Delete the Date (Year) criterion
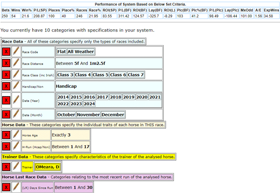This screenshot has width=280, height=193. pos(6,100)
